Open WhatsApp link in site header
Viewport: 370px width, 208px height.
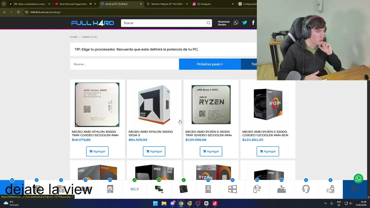236,23
